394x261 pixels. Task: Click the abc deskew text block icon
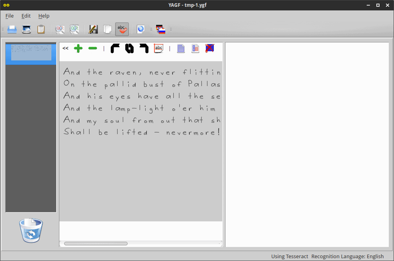[158, 48]
